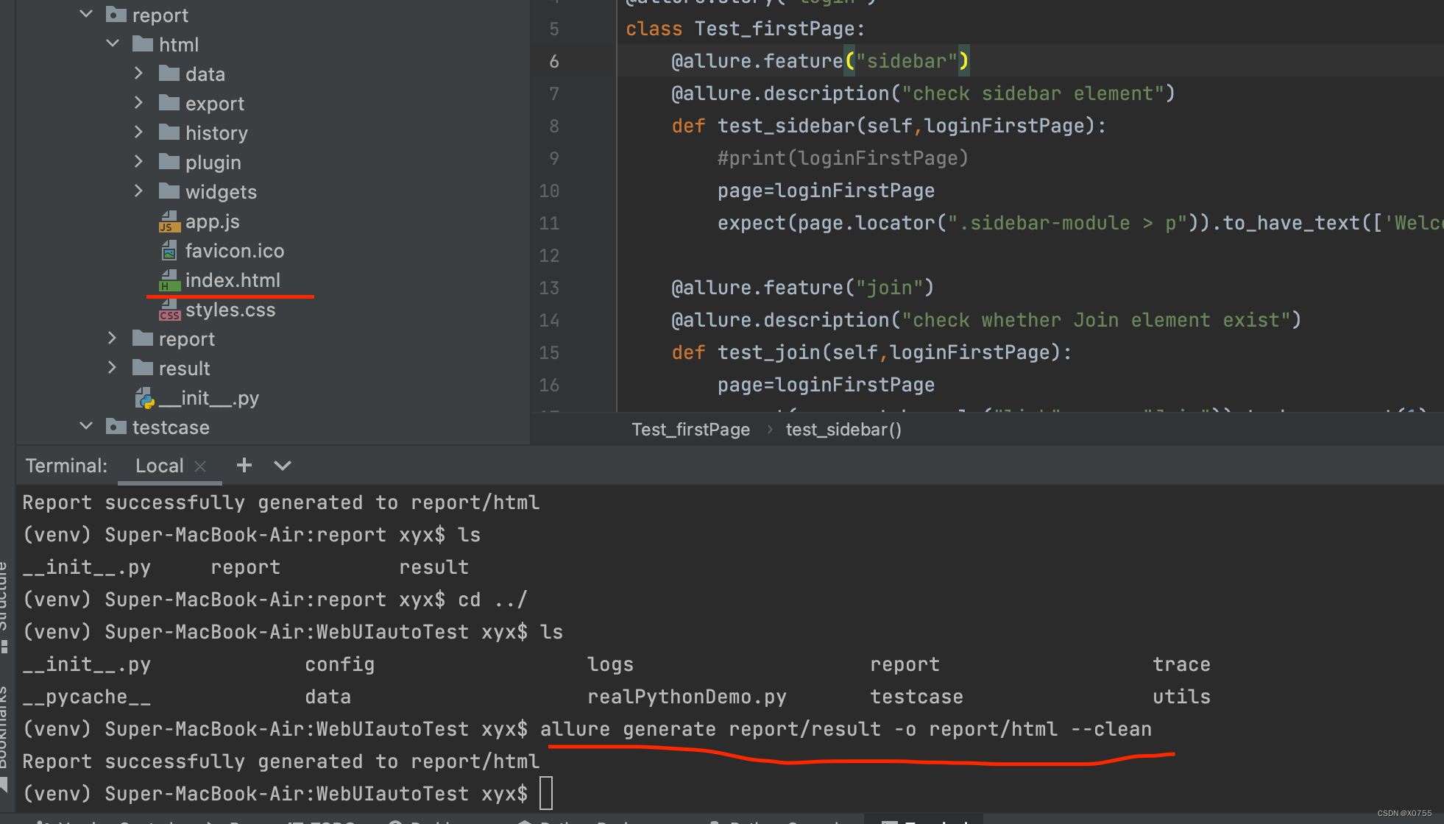Image resolution: width=1444 pixels, height=824 pixels.
Task: Open the __init__.py Python file
Action: [x=208, y=398]
